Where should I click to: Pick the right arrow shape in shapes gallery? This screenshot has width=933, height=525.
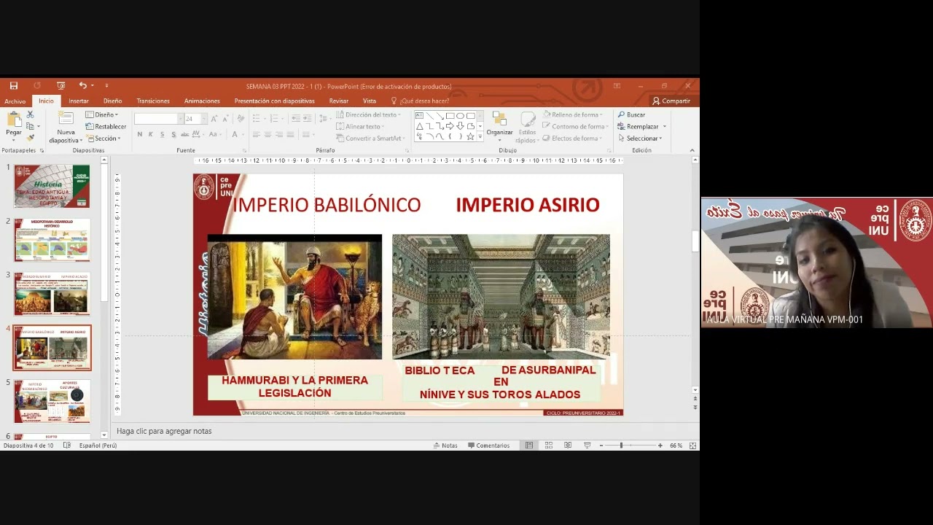[450, 126]
